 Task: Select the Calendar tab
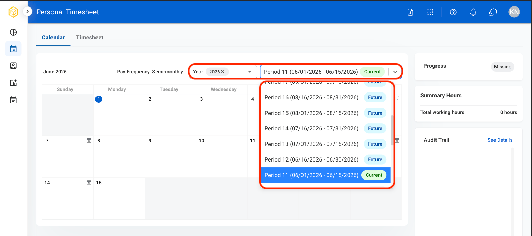click(53, 37)
